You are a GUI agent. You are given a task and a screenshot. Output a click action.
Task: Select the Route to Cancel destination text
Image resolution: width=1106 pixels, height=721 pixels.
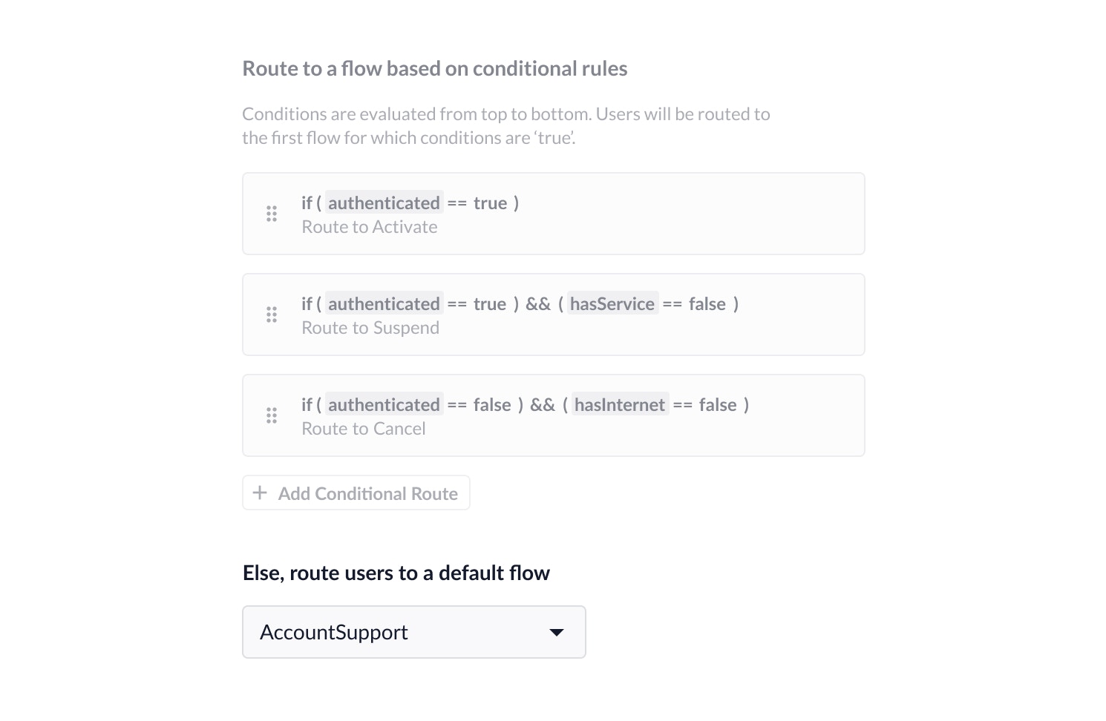(x=363, y=429)
